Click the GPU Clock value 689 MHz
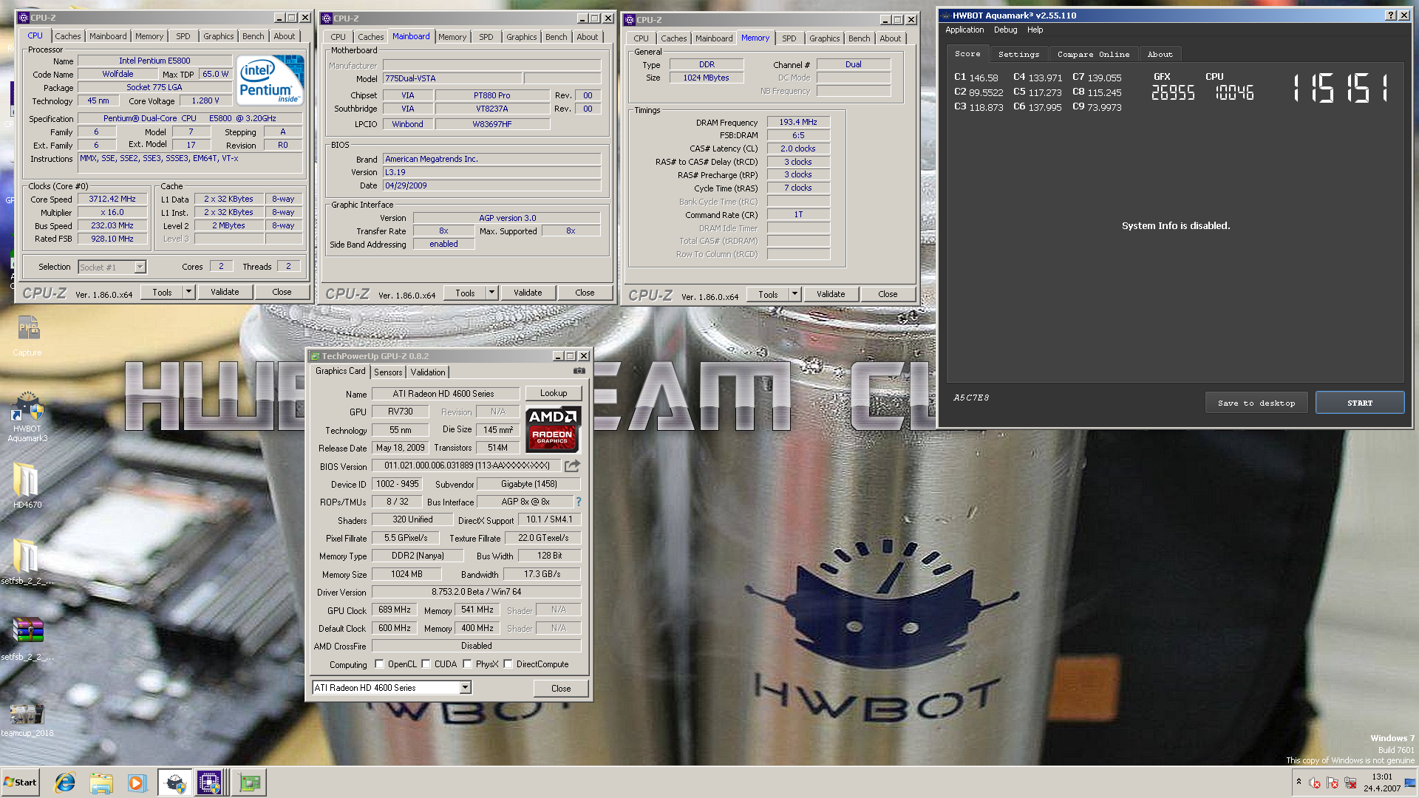This screenshot has width=1419, height=798. (x=395, y=610)
